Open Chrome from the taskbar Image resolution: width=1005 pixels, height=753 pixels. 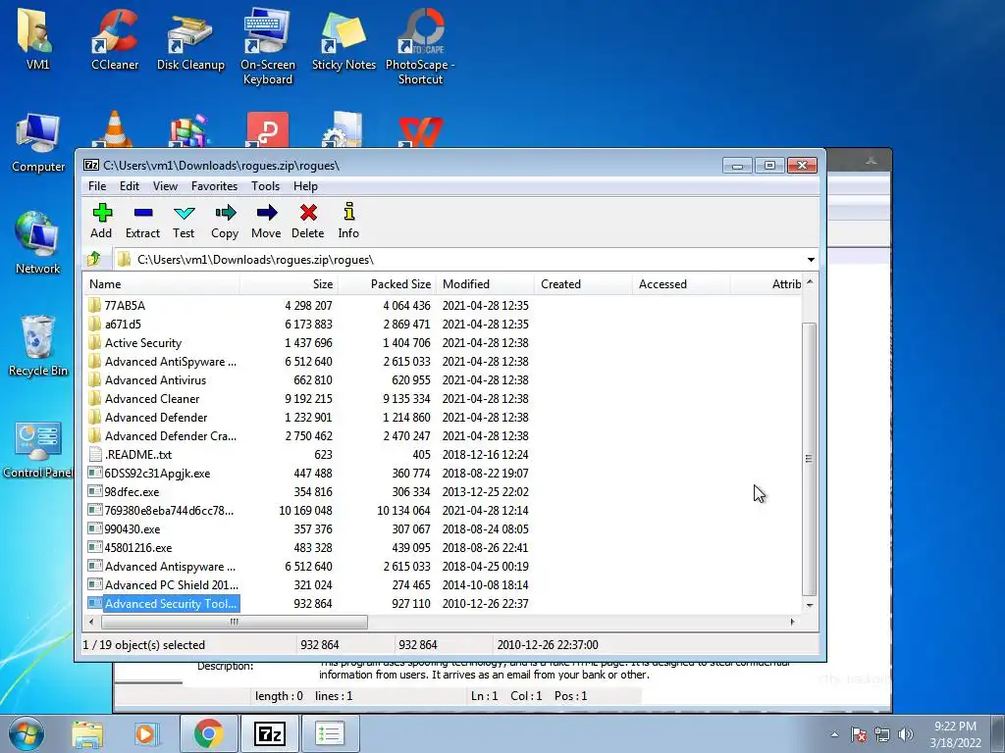coord(208,733)
